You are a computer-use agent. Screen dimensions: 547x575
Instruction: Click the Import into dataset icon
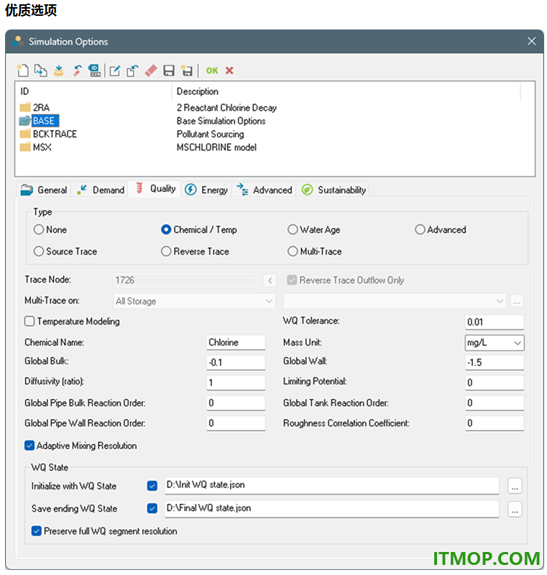[x=59, y=70]
